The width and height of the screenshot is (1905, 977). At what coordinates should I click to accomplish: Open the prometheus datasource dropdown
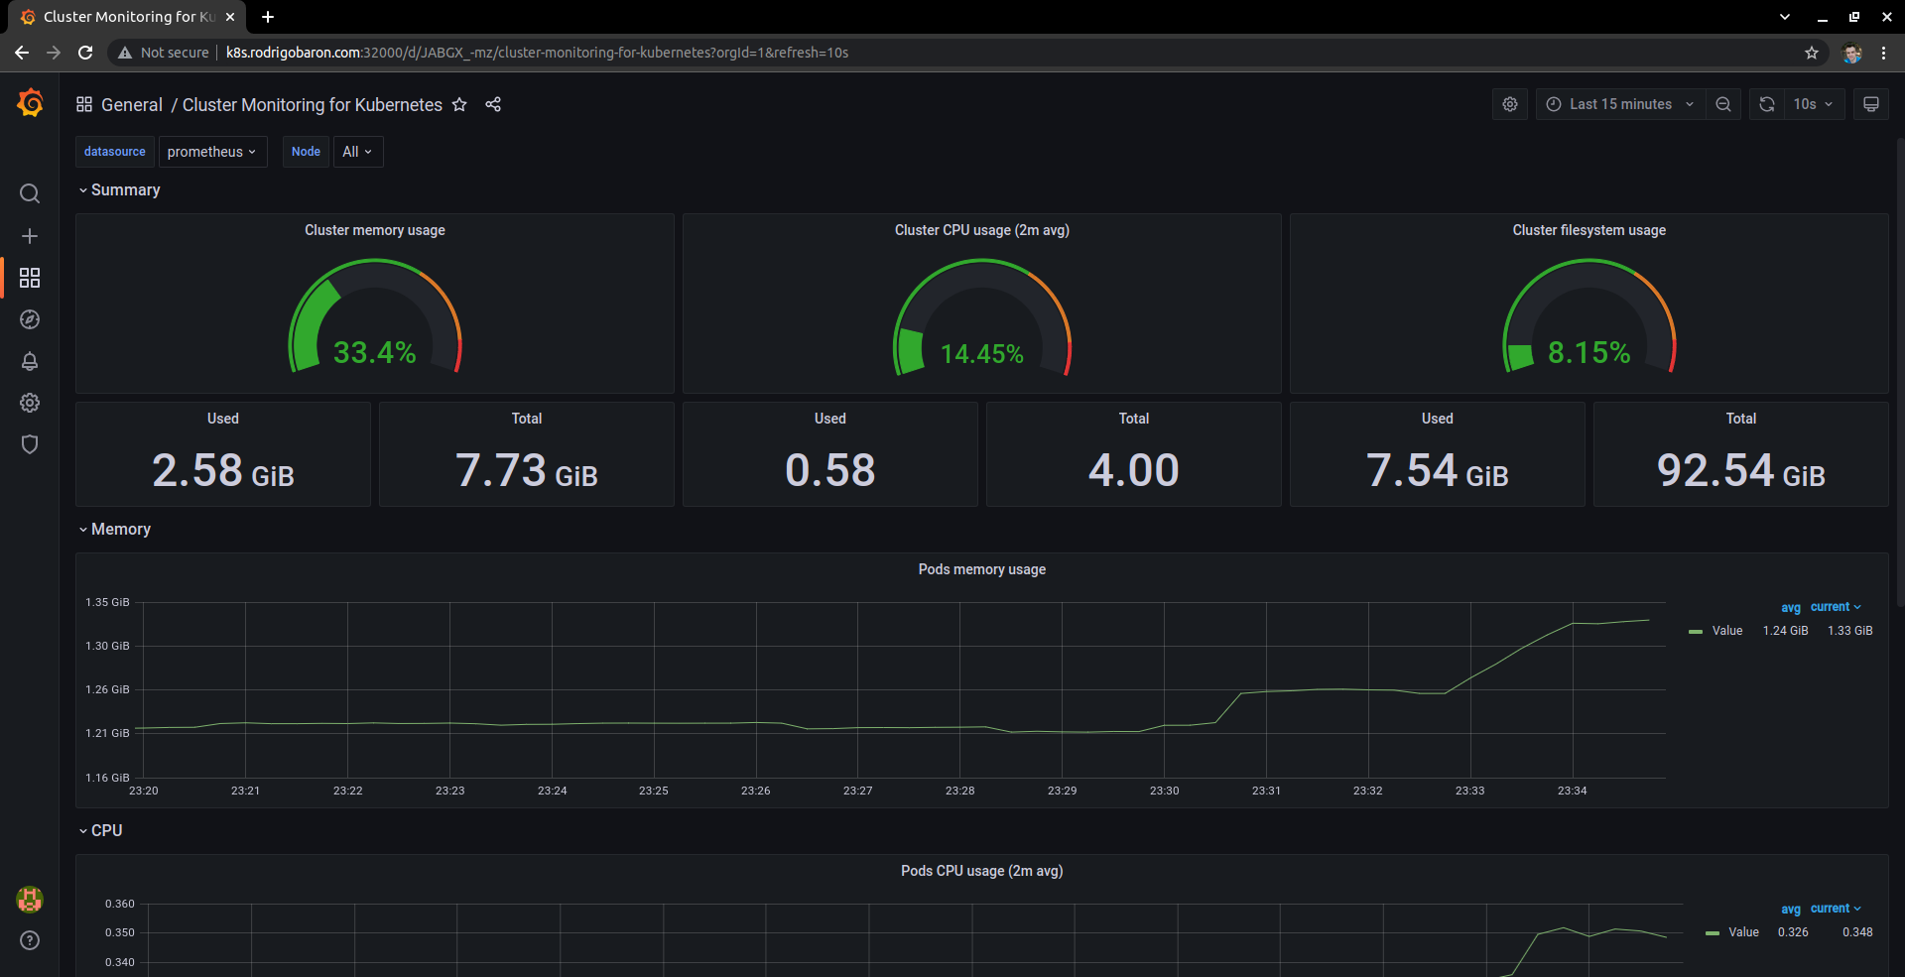[x=212, y=151]
